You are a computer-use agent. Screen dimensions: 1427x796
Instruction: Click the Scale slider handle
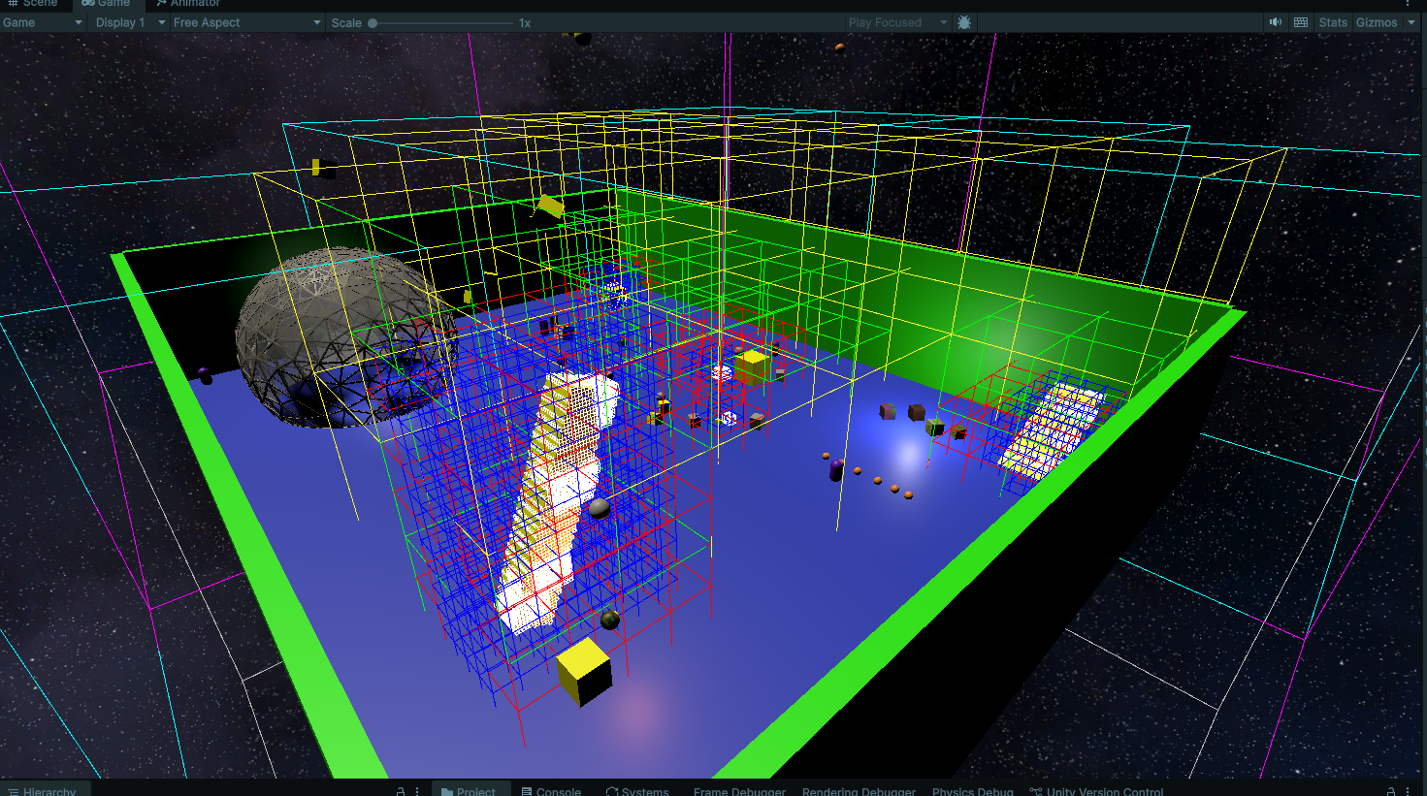[x=373, y=22]
